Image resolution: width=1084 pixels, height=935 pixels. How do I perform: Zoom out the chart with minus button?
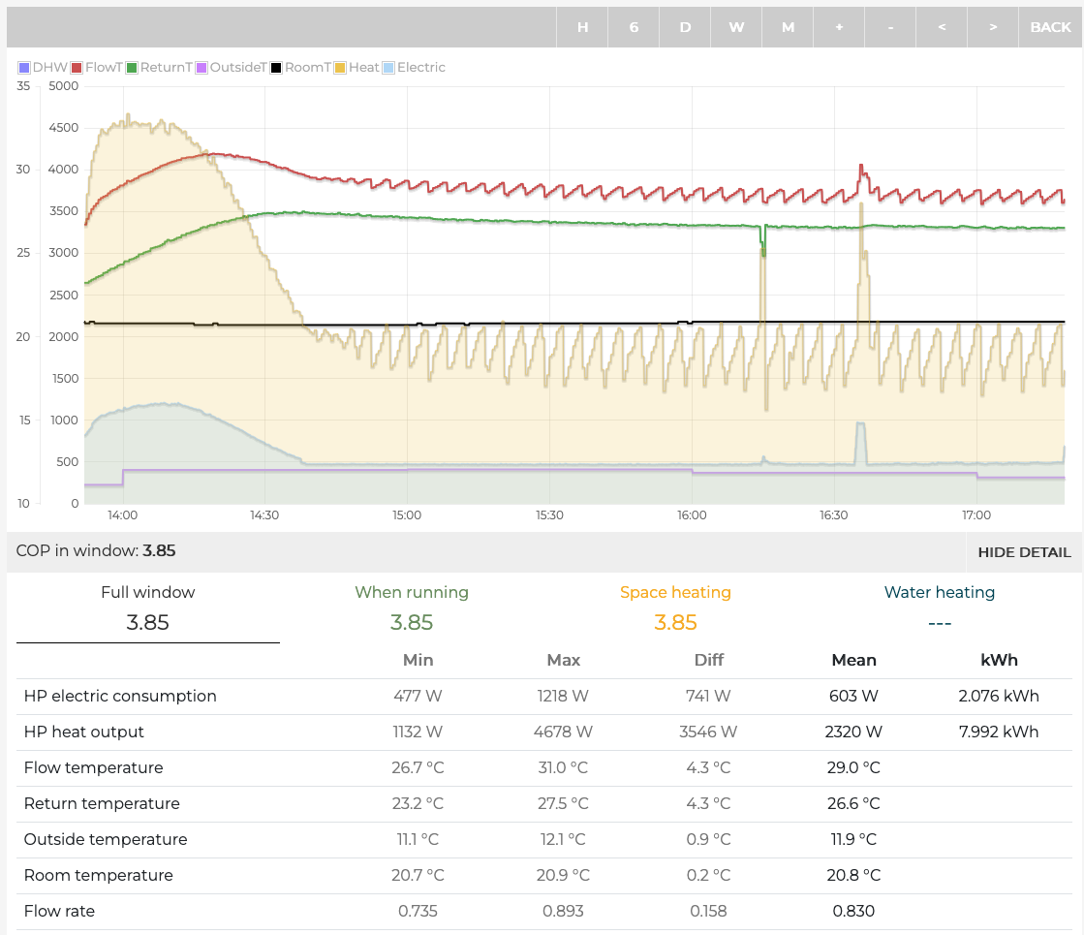pyautogui.click(x=890, y=27)
